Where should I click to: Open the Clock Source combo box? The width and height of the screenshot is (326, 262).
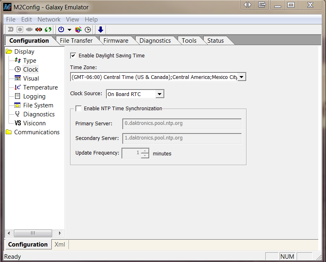pyautogui.click(x=160, y=94)
